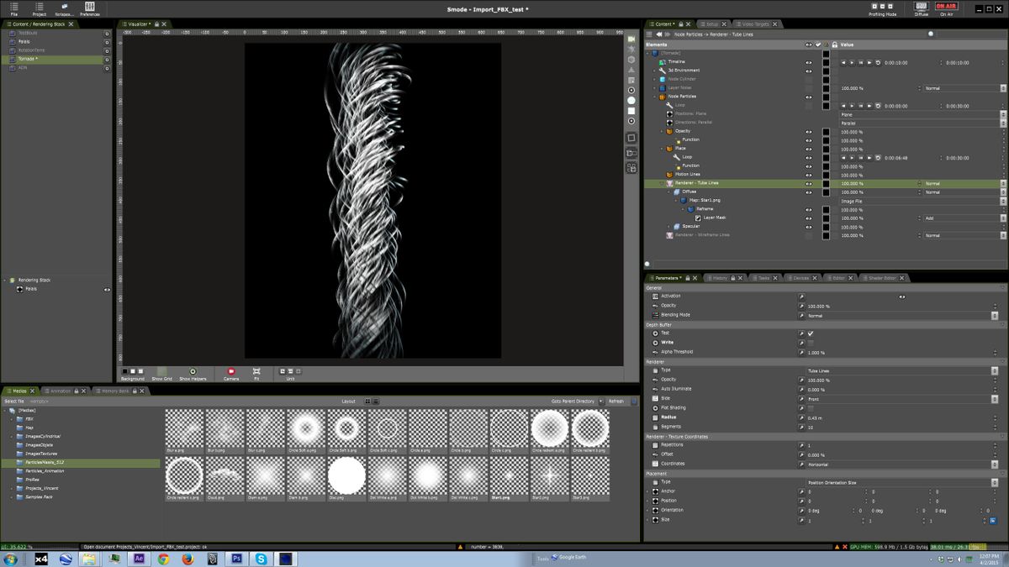Open the Project menu icon
1009x567 pixels.
(40, 7)
